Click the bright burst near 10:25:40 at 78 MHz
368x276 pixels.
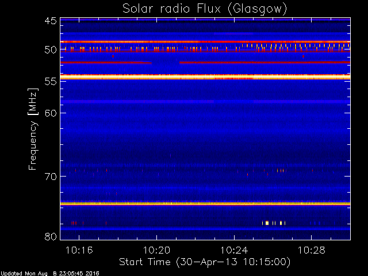267,223
